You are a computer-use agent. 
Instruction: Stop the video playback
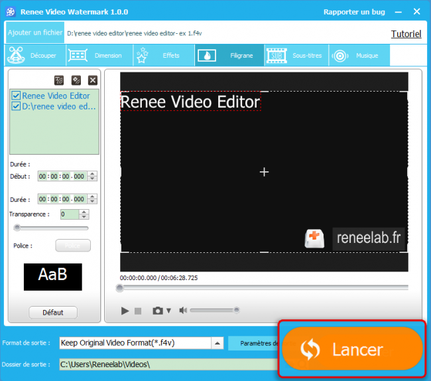pyautogui.click(x=138, y=311)
